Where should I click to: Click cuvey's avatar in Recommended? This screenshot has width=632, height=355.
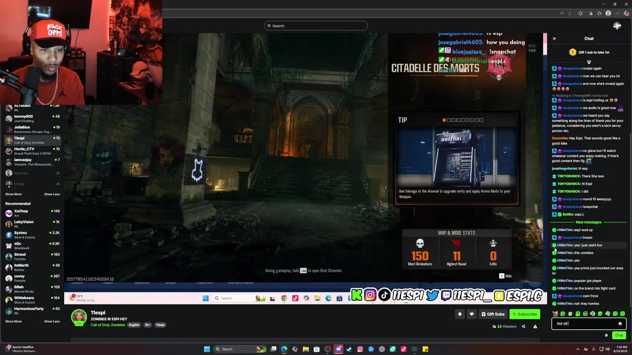9,278
